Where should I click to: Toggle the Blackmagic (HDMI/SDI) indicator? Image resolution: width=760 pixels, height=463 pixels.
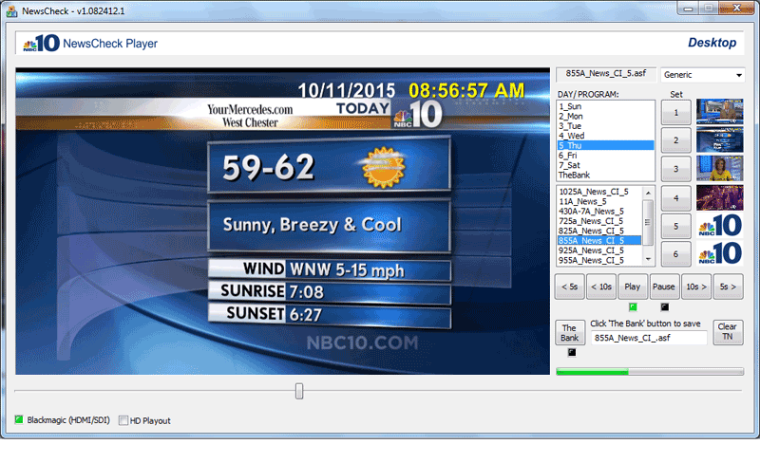point(19,419)
